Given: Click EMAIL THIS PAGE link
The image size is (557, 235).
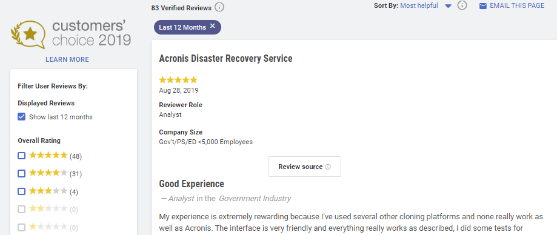Looking at the screenshot, I should [517, 5].
